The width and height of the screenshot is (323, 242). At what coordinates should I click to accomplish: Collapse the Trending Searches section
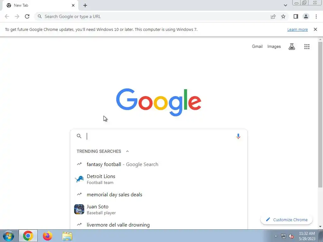pos(127,151)
